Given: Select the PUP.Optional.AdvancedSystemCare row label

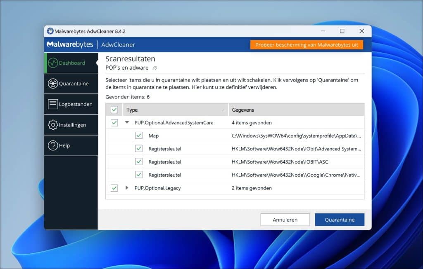Looking at the screenshot, I should pyautogui.click(x=174, y=123).
